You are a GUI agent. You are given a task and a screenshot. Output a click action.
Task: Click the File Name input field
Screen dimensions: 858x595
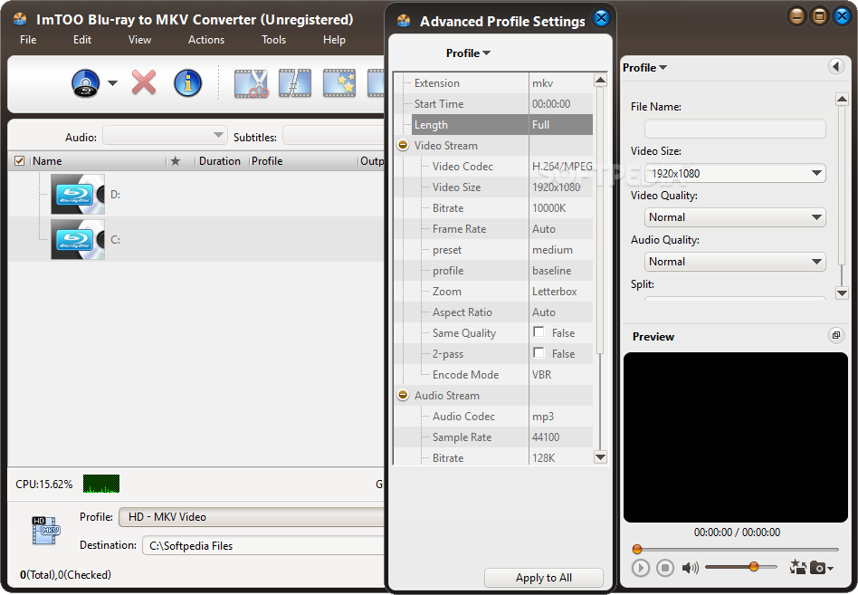[x=735, y=129]
